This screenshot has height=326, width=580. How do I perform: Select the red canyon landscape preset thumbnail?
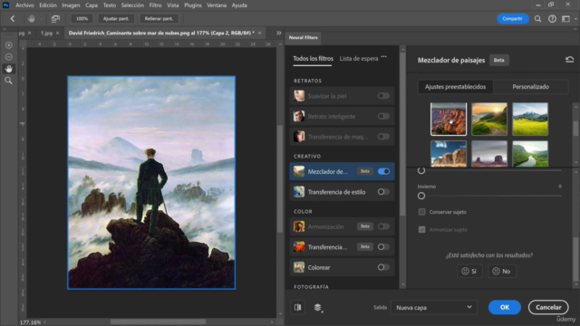tap(449, 119)
